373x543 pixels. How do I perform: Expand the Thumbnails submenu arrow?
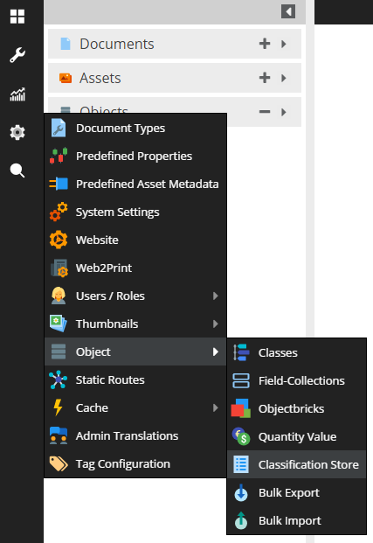pos(215,324)
